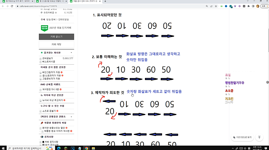Image resolution: width=269 pixels, height=150 pixels.
Task: Open the Chrome extensions puzzle icon
Action: pyautogui.click(x=248, y=6)
